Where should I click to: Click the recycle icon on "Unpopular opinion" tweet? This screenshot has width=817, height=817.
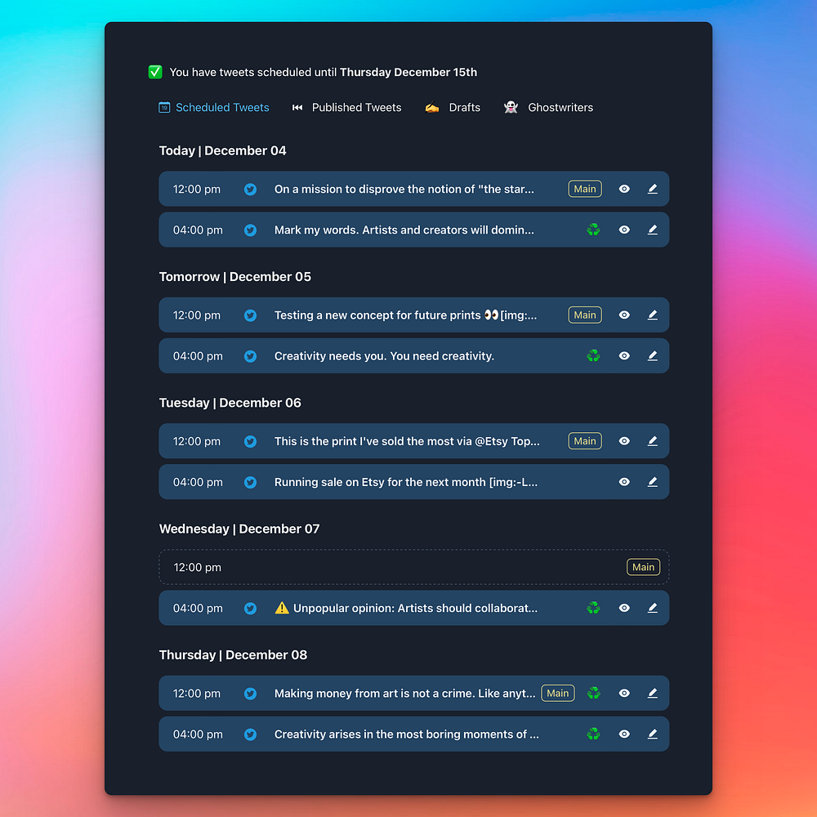click(x=593, y=608)
